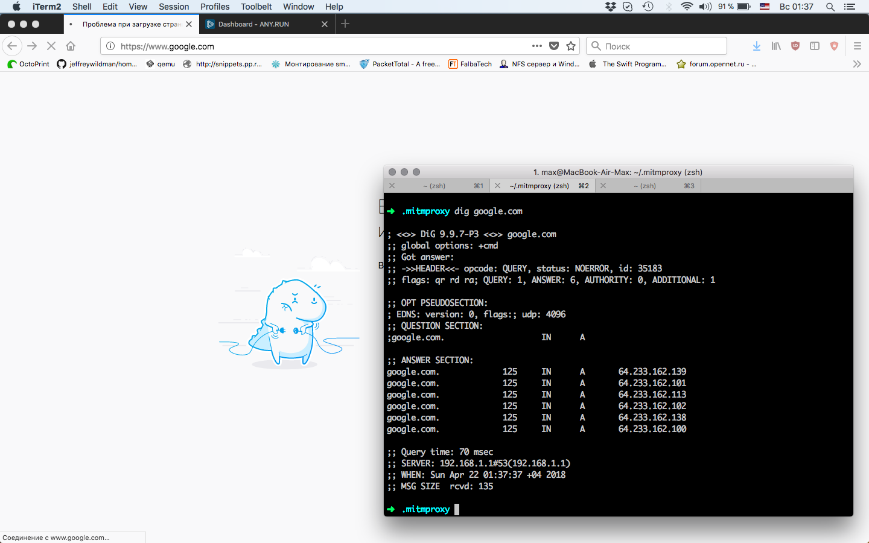Open the Bluetooth menu bar icon
Viewport: 869px width, 543px height.
[669, 7]
